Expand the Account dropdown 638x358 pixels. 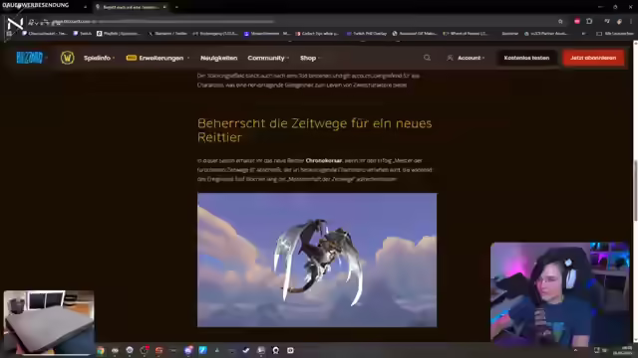(482, 58)
